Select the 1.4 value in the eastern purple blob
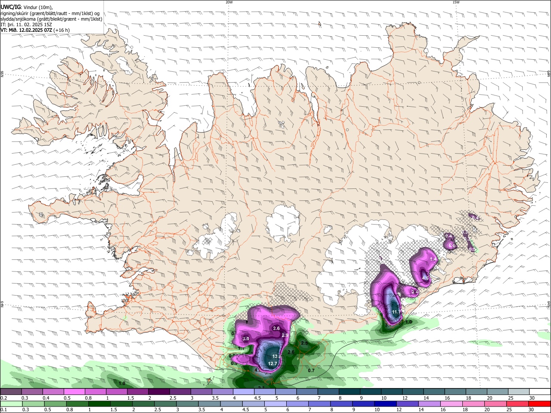Viewport: 551px width, 413px height. click(x=433, y=259)
